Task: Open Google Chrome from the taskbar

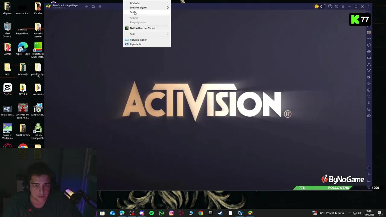Action: point(201,213)
